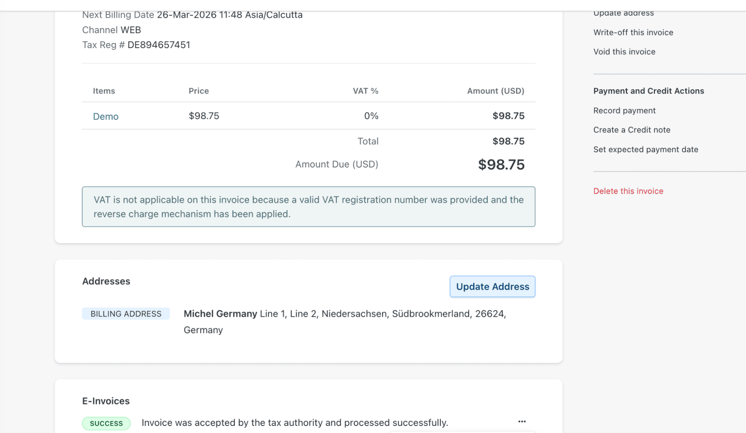This screenshot has height=433, width=746.
Task: Click the red Delete this invoice link
Action: pyautogui.click(x=628, y=191)
